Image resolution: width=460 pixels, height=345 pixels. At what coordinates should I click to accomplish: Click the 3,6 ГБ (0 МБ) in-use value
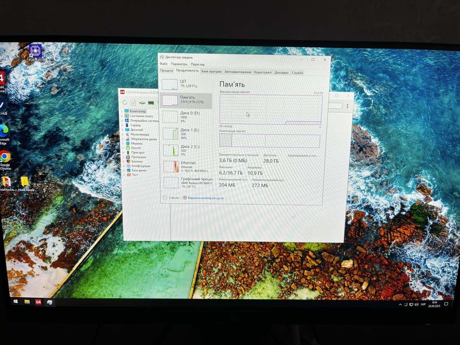(x=233, y=161)
